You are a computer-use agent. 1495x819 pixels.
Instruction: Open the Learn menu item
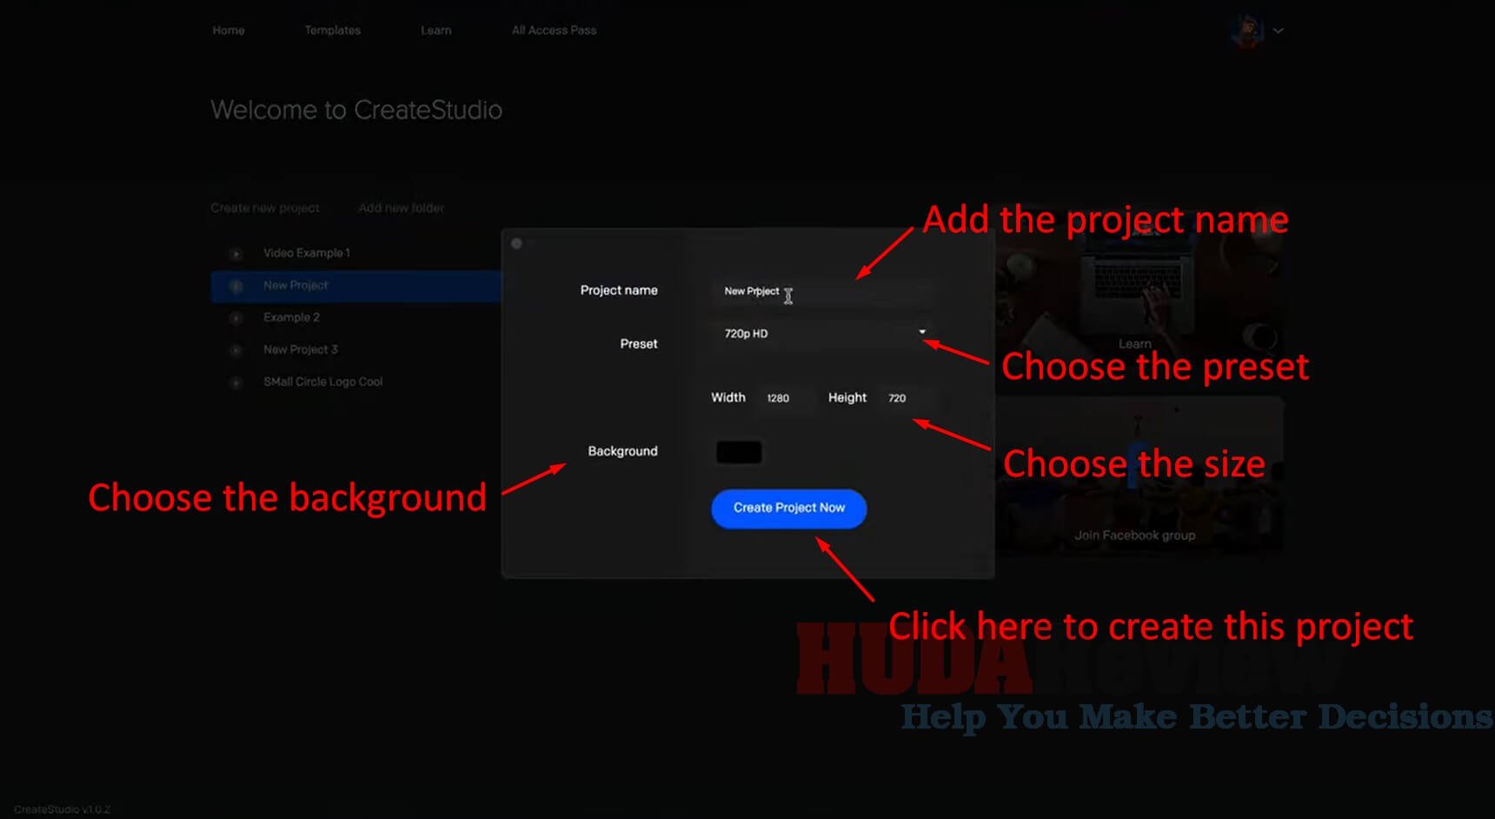pyautogui.click(x=435, y=30)
